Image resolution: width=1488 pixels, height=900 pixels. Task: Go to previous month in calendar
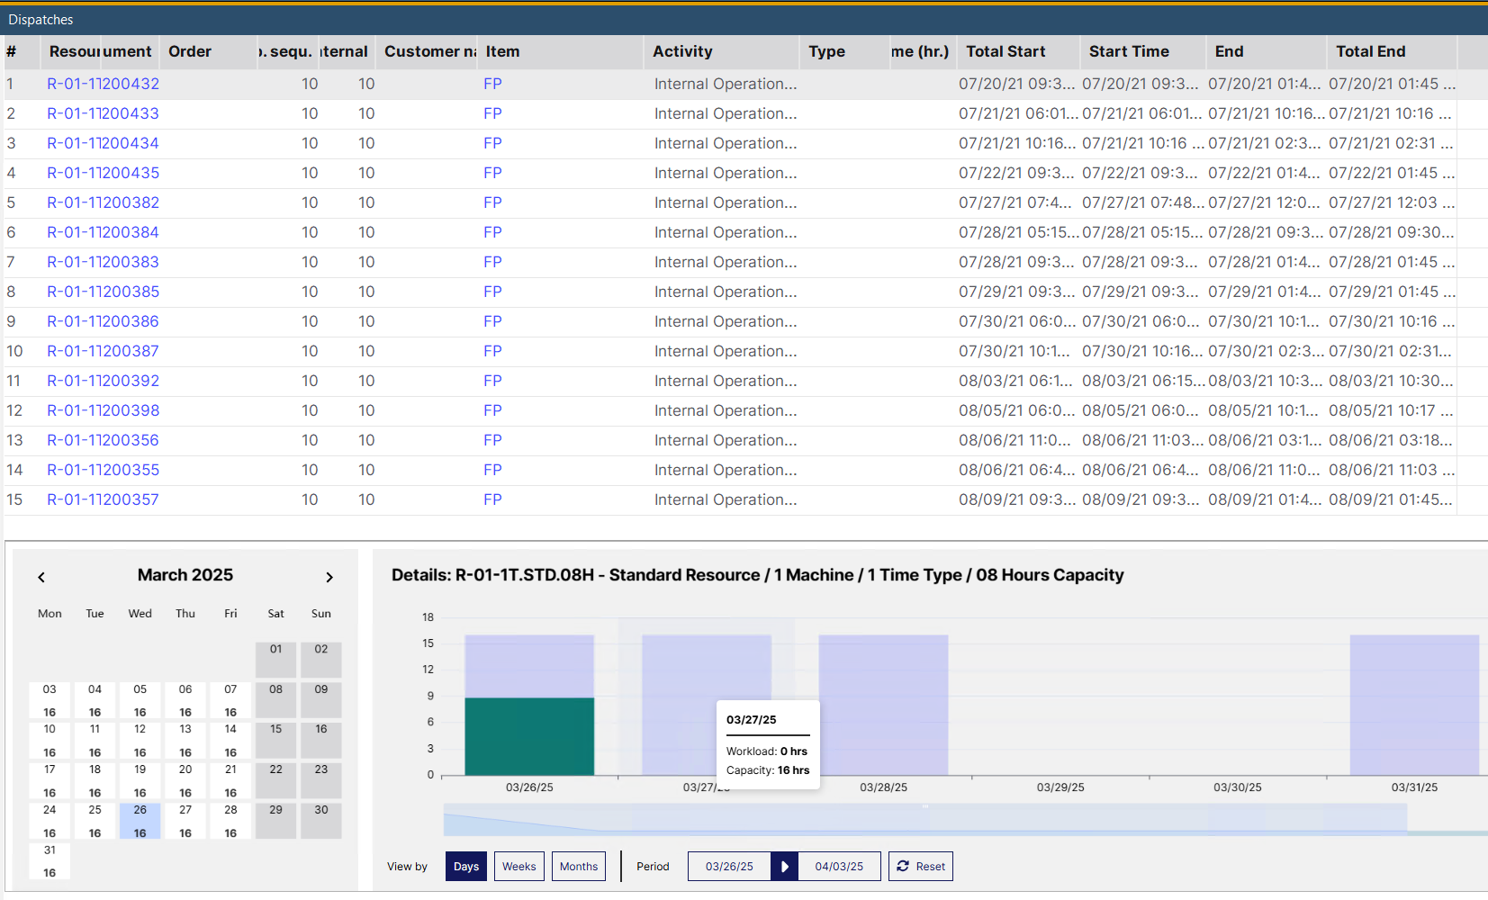click(41, 577)
